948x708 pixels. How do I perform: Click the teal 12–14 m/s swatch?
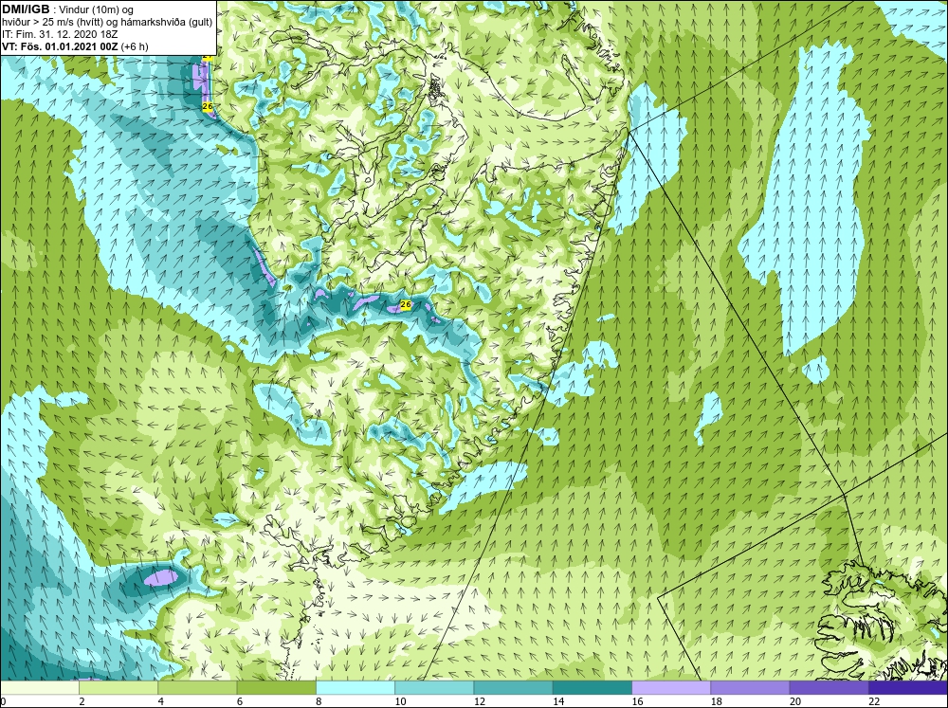(x=513, y=687)
